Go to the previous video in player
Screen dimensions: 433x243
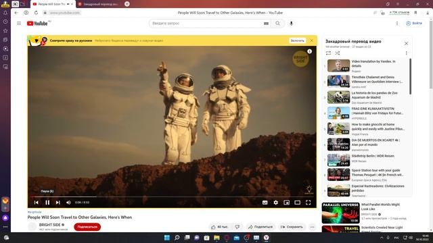pyautogui.click(x=37, y=202)
